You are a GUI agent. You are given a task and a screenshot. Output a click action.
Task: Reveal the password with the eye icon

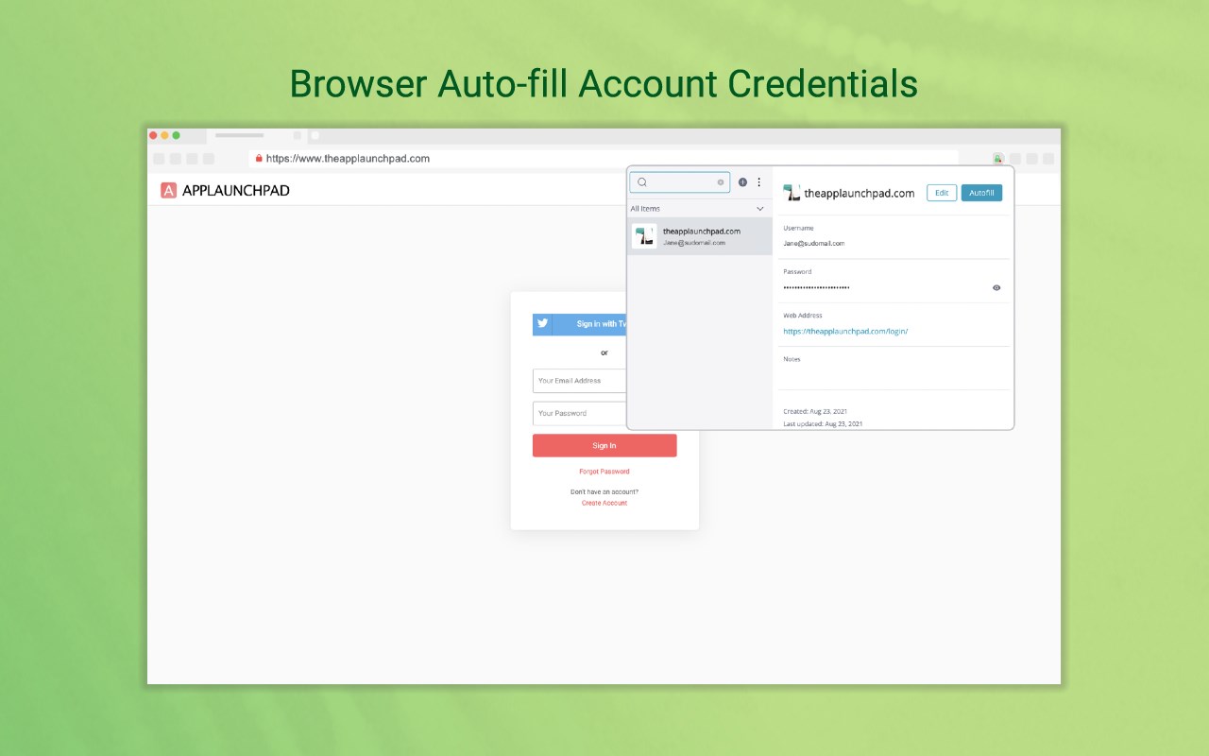click(996, 287)
